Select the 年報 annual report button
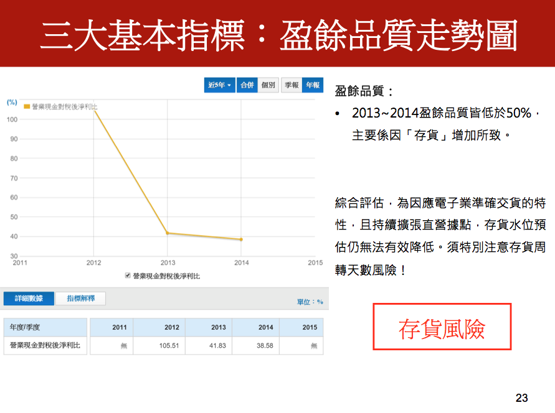This screenshot has height=413, width=555. click(x=312, y=85)
